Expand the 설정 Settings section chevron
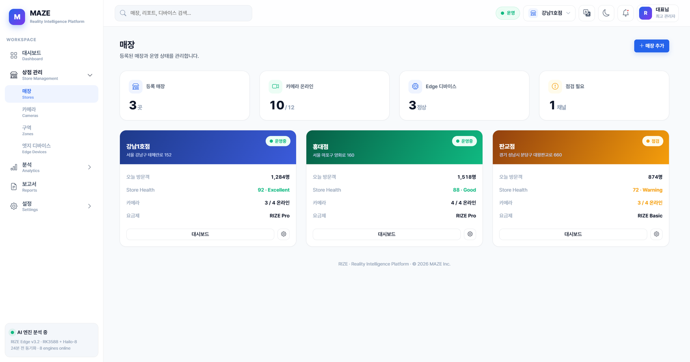690x362 pixels. (x=90, y=206)
